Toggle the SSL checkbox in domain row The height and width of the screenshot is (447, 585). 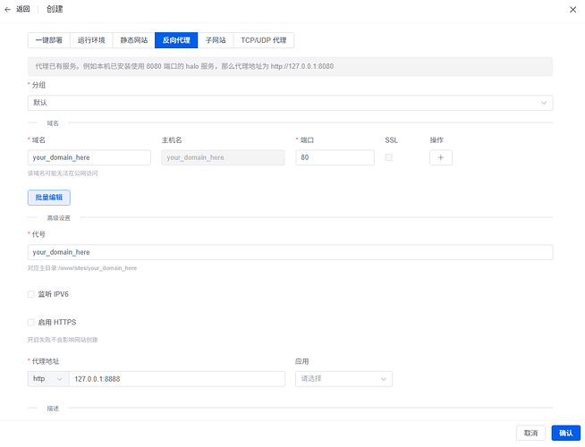coord(389,157)
